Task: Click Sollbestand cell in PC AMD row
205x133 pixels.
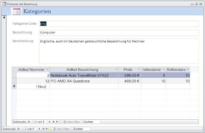Action: [x=178, y=81]
